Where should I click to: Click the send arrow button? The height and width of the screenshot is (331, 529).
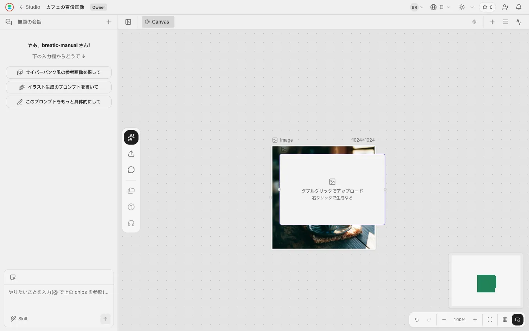tap(105, 319)
